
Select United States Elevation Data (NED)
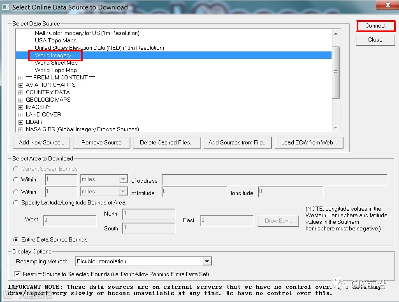99,48
